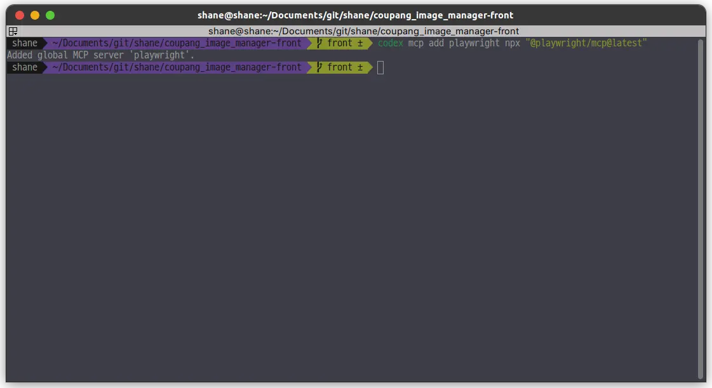Image resolution: width=712 pixels, height=388 pixels.
Task: Click the 'shane' user segment on the first prompt
Action: 25,43
